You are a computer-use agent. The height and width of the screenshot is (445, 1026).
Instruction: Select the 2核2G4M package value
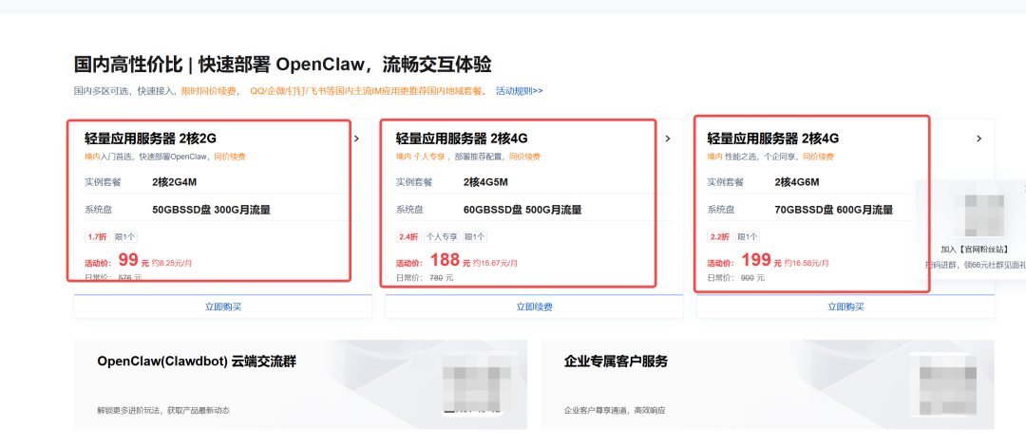coord(174,182)
